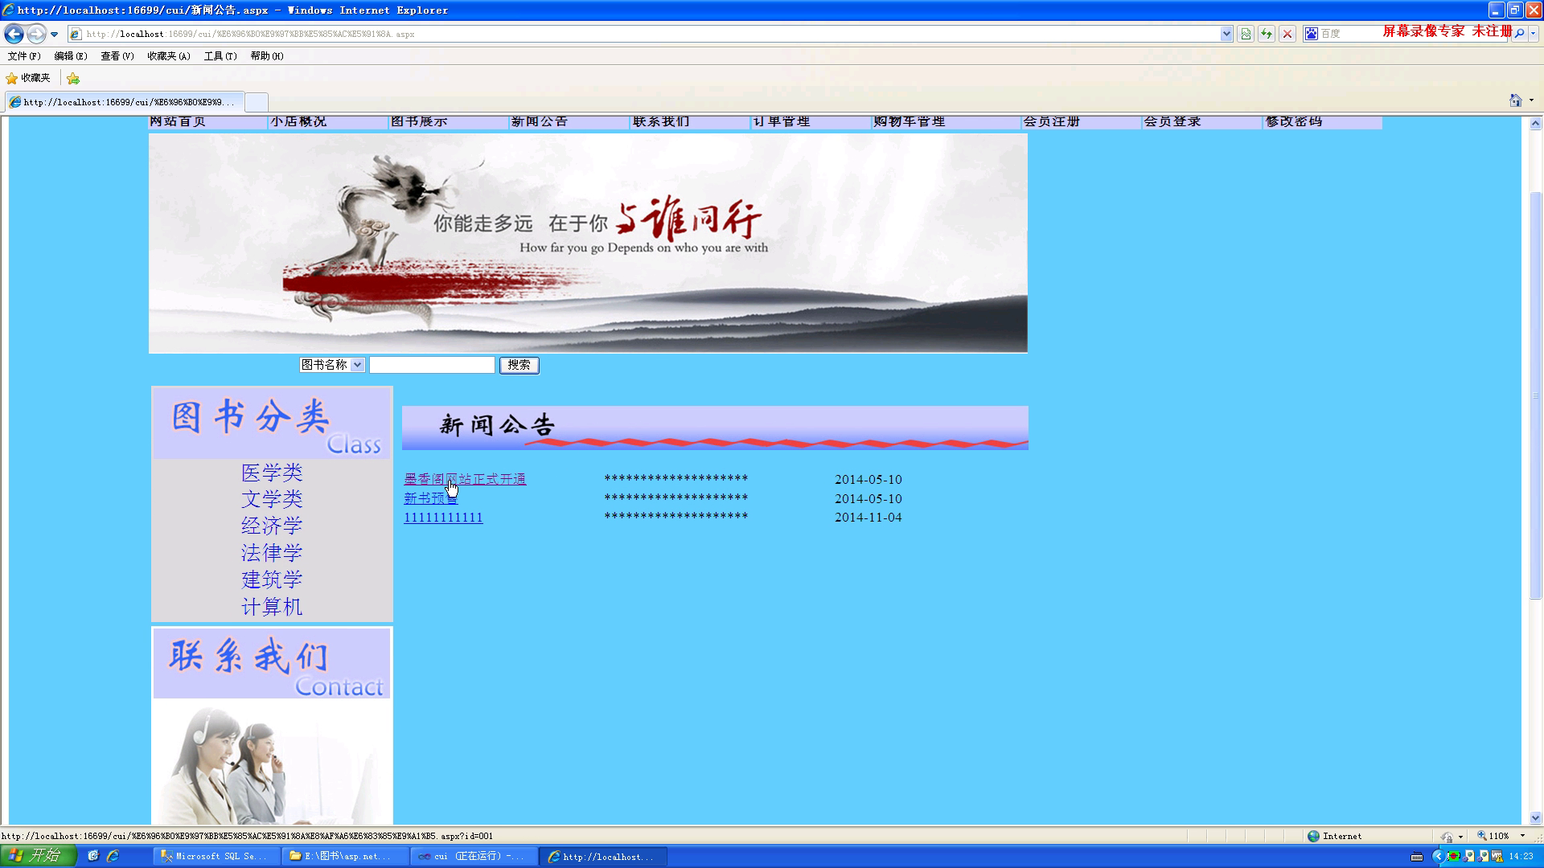Open 修改密码 navigation item
Viewport: 1544px width, 868px height.
(1294, 122)
